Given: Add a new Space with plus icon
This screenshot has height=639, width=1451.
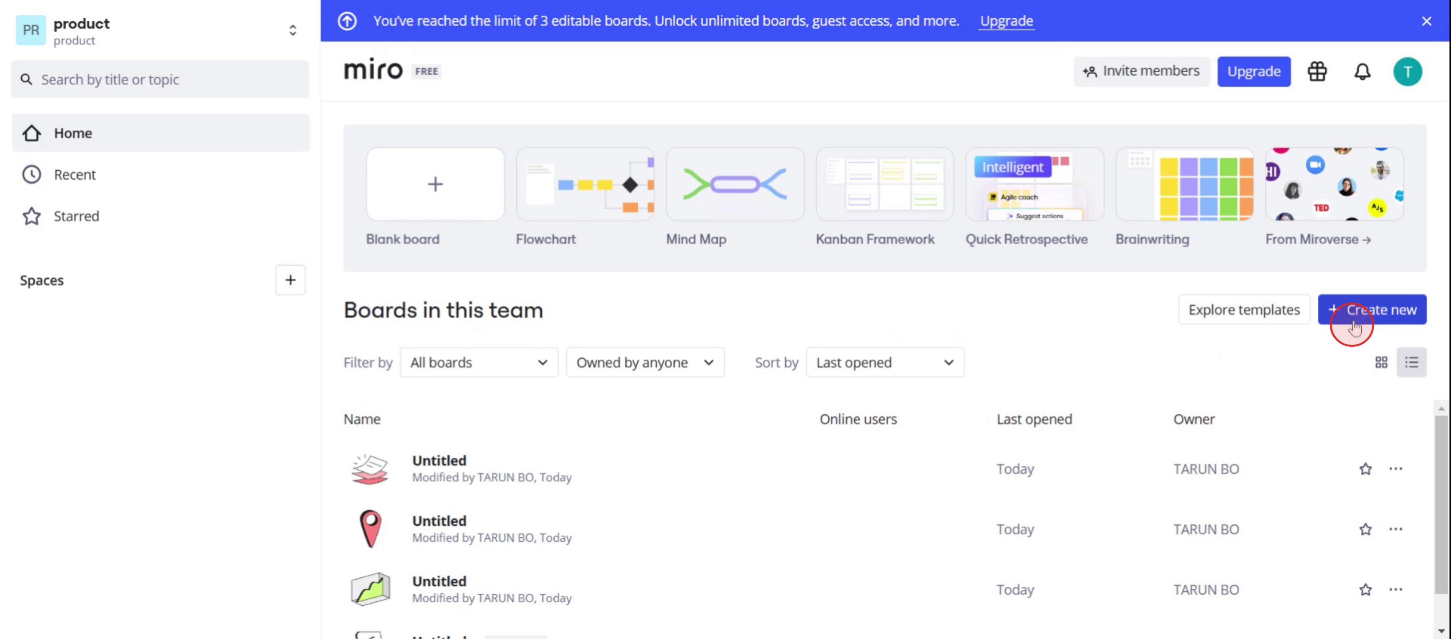Looking at the screenshot, I should (290, 280).
